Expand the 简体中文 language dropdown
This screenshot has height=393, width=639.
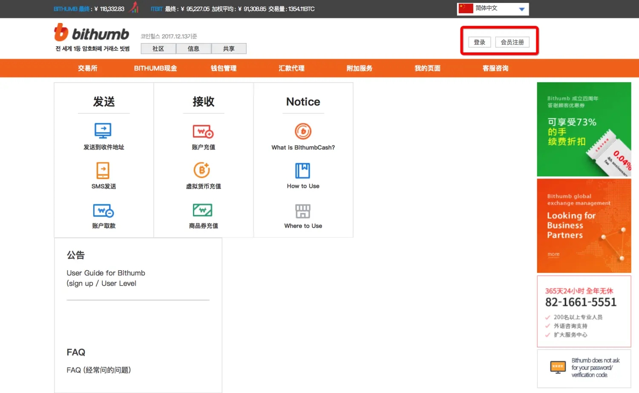click(522, 9)
